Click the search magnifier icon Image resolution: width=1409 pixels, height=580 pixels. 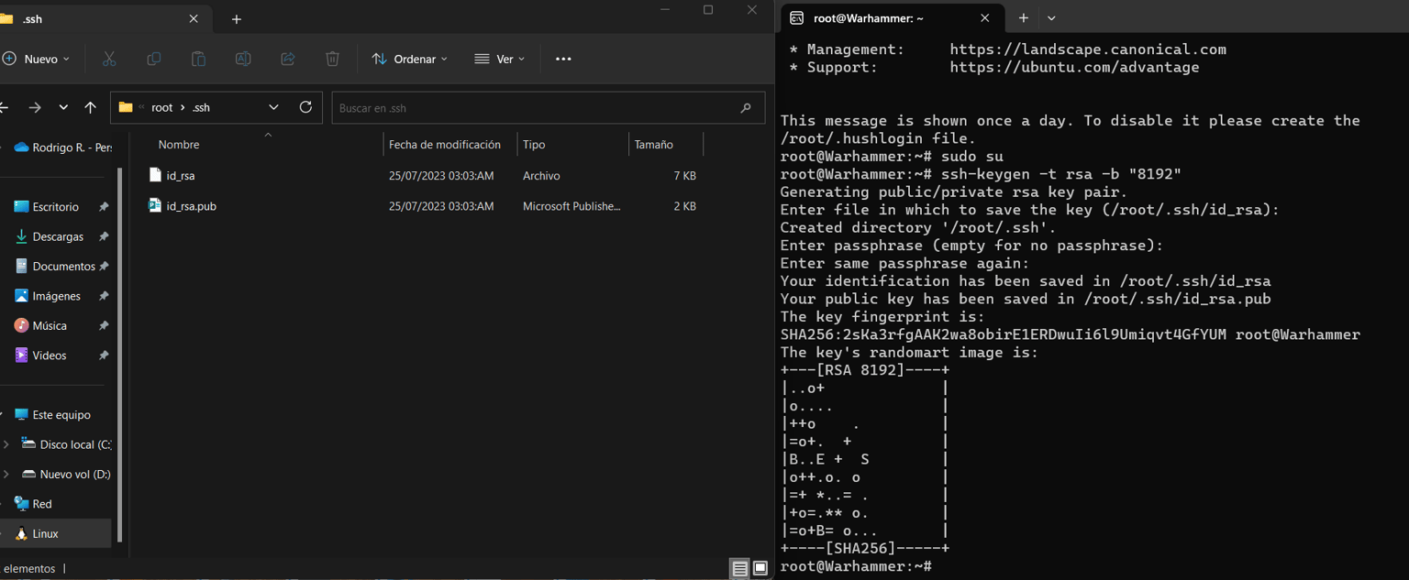tap(746, 108)
